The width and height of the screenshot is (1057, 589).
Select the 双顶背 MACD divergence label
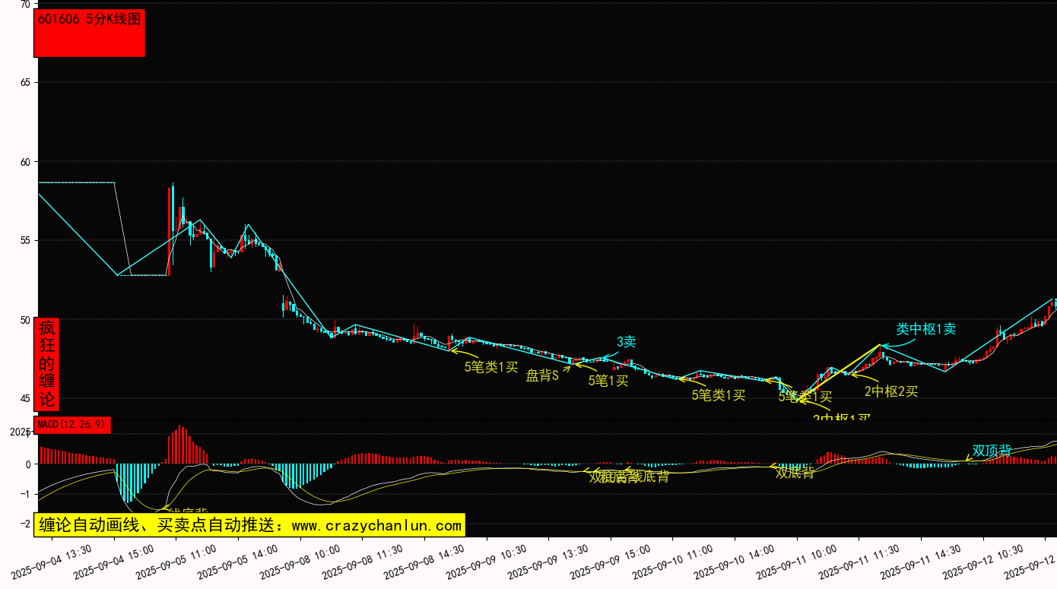pos(992,450)
